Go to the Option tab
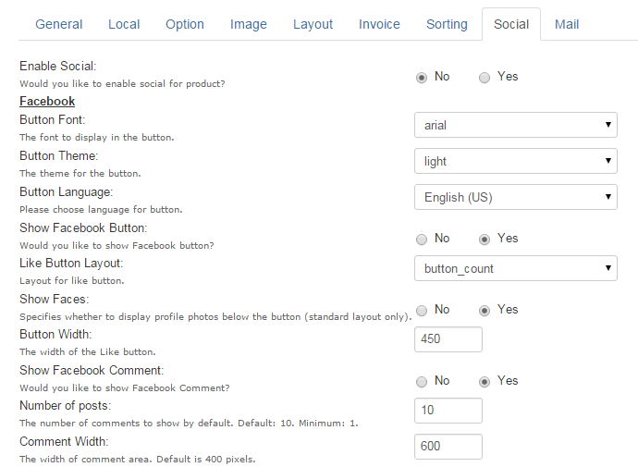 (x=185, y=24)
